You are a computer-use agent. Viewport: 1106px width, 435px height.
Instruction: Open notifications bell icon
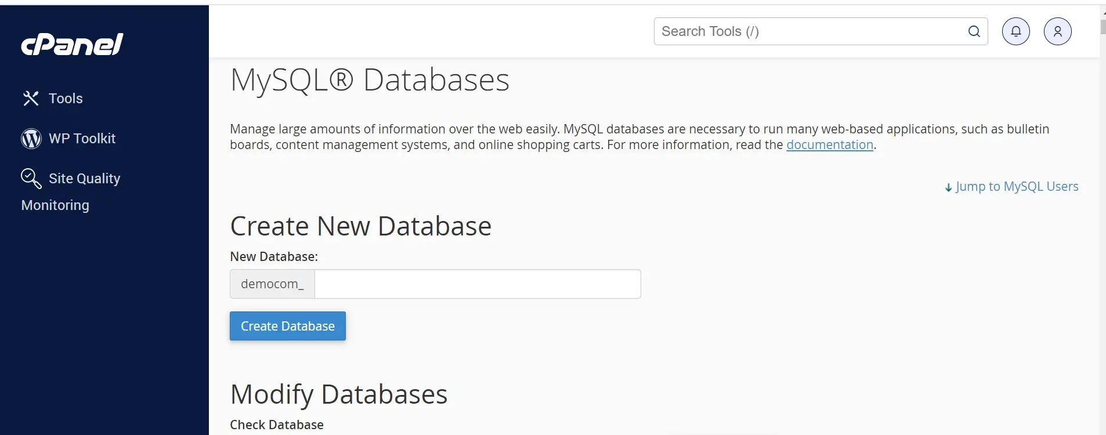click(x=1016, y=31)
